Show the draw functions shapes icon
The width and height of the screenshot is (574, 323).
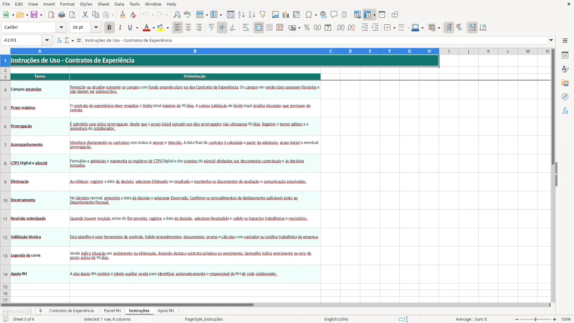coord(395,15)
